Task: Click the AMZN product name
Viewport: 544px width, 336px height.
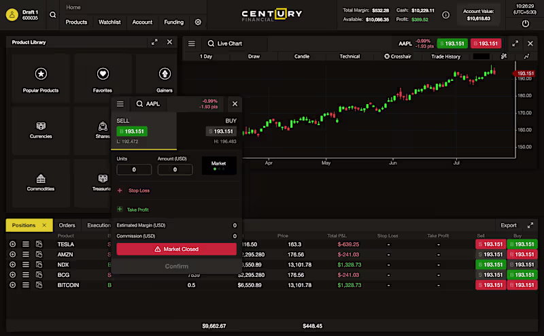Action: [x=65, y=254]
